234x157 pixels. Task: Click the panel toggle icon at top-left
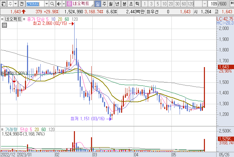(x=3, y=4)
